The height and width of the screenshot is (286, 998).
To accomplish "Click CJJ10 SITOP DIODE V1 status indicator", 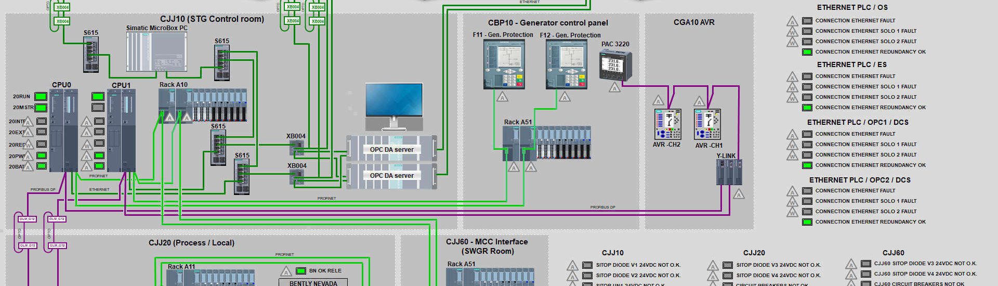I will (x=587, y=265).
